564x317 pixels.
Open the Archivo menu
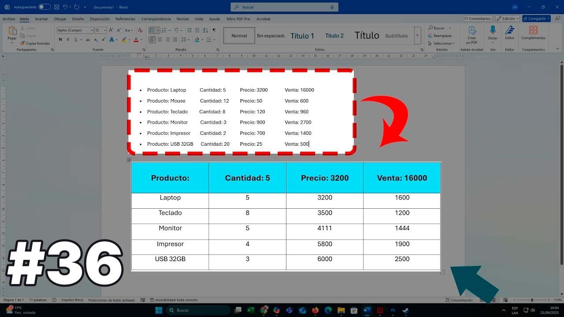pyautogui.click(x=8, y=19)
